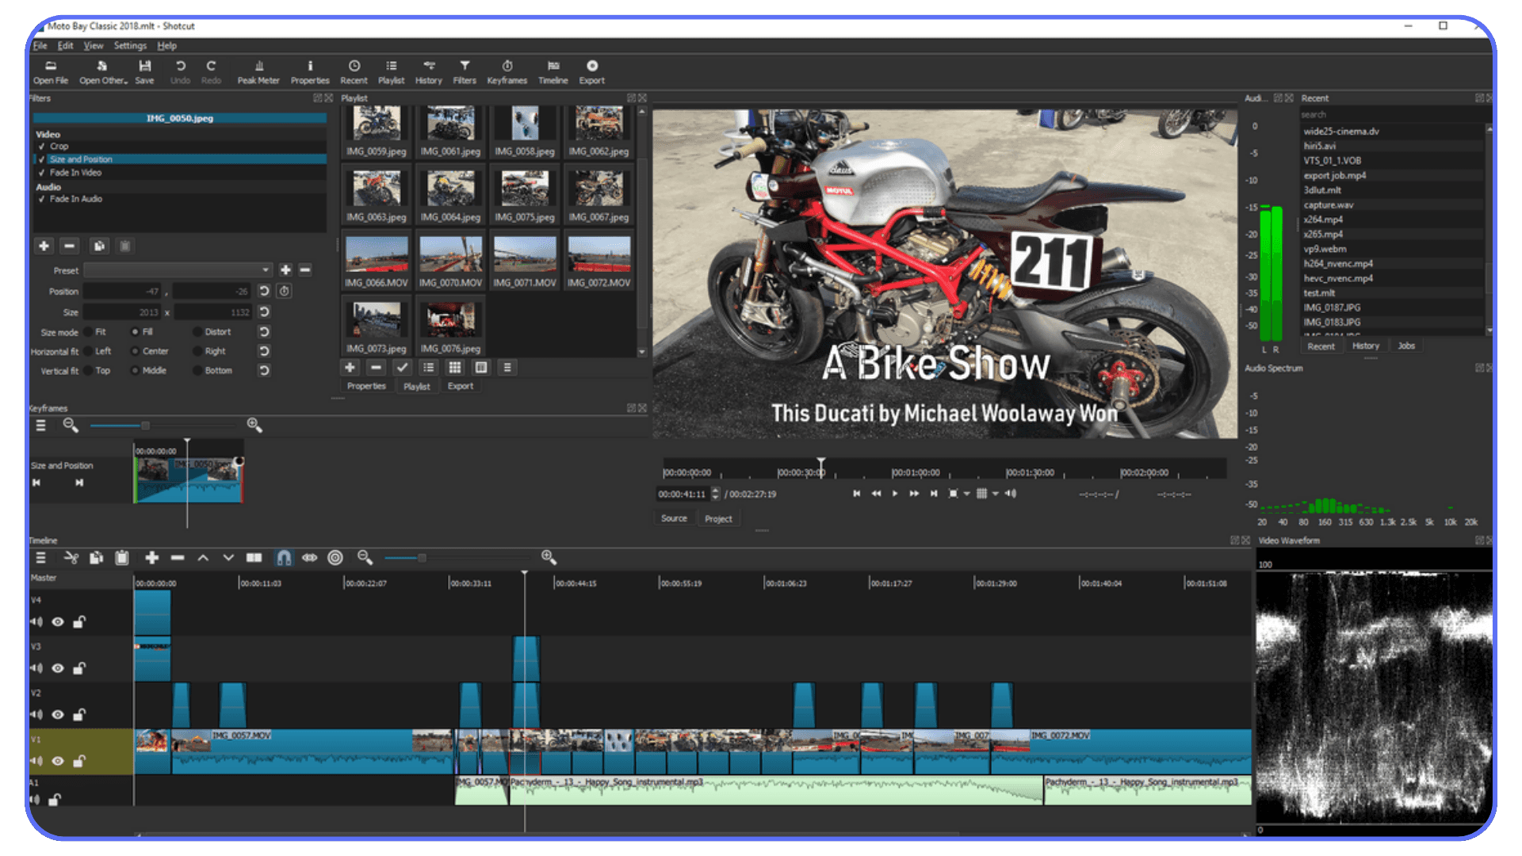Open the History toolbar icon

(x=428, y=71)
